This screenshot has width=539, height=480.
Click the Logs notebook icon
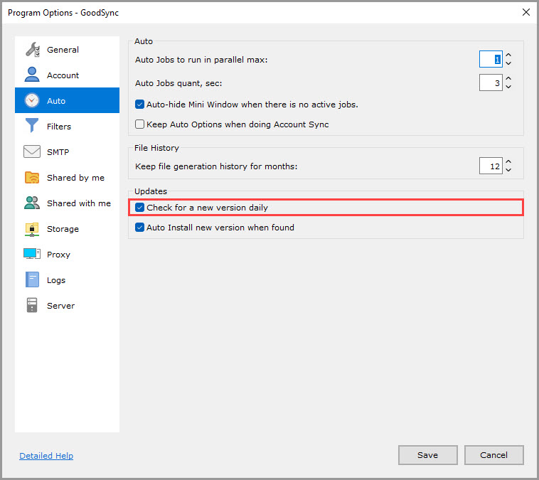coord(32,279)
